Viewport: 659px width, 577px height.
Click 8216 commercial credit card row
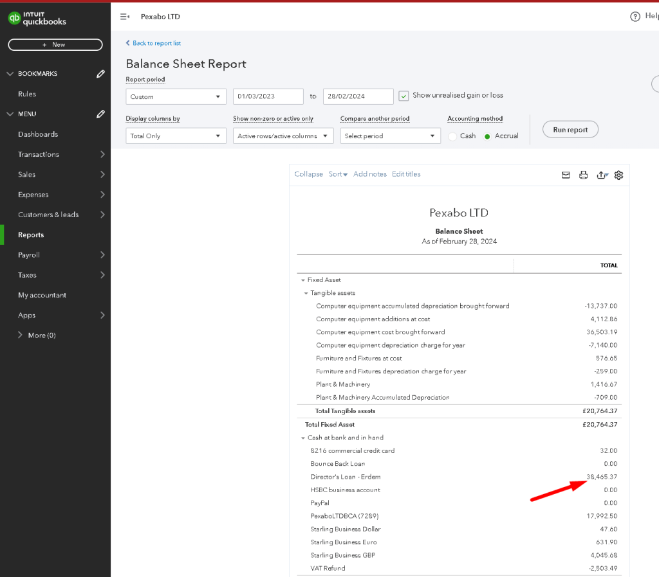(x=459, y=450)
